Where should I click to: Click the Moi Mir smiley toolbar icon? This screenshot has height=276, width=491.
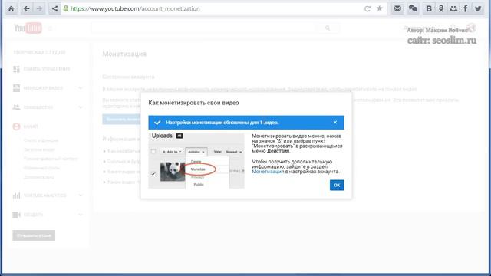[x=453, y=8]
